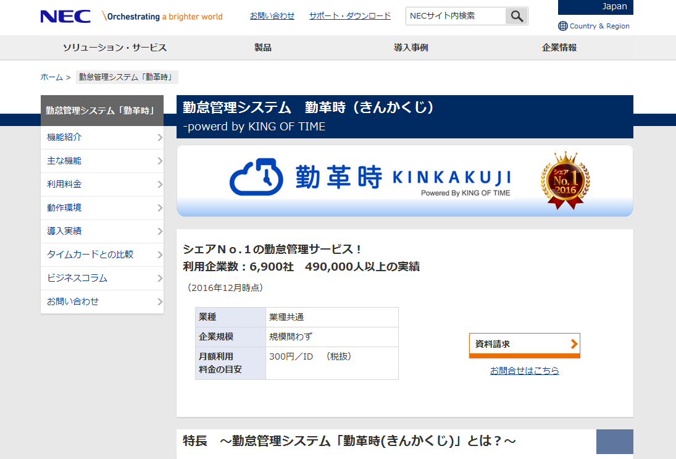Viewport: 676px width, 459px height.
Task: Select 導入実績 in the sidebar
Action: point(102,231)
